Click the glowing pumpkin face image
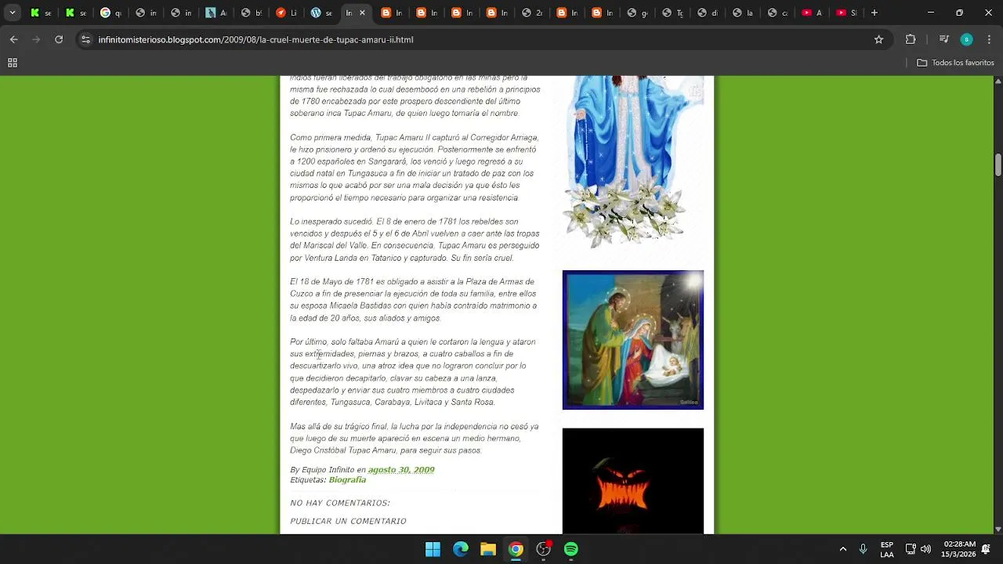The image size is (1003, 564). pos(633,481)
